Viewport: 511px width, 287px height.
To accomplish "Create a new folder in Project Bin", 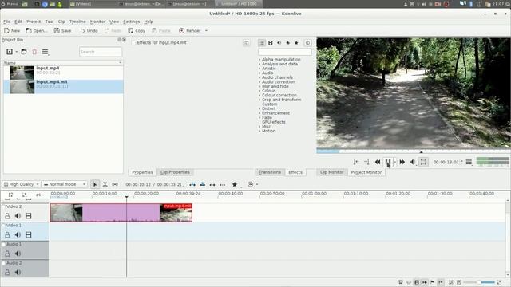I will point(24,52).
